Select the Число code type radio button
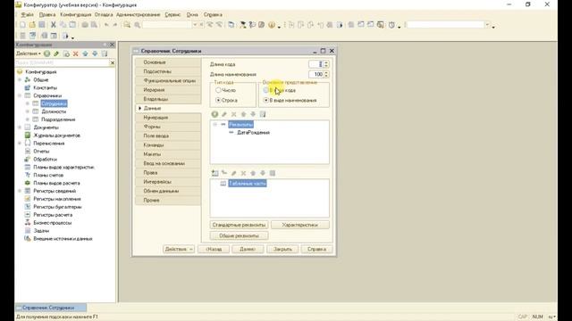Screen dimensions: 572x321 (x=218, y=90)
